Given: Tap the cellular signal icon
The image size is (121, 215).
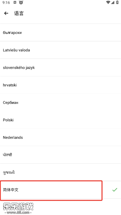Looking at the screenshot, I should pos(113,2).
